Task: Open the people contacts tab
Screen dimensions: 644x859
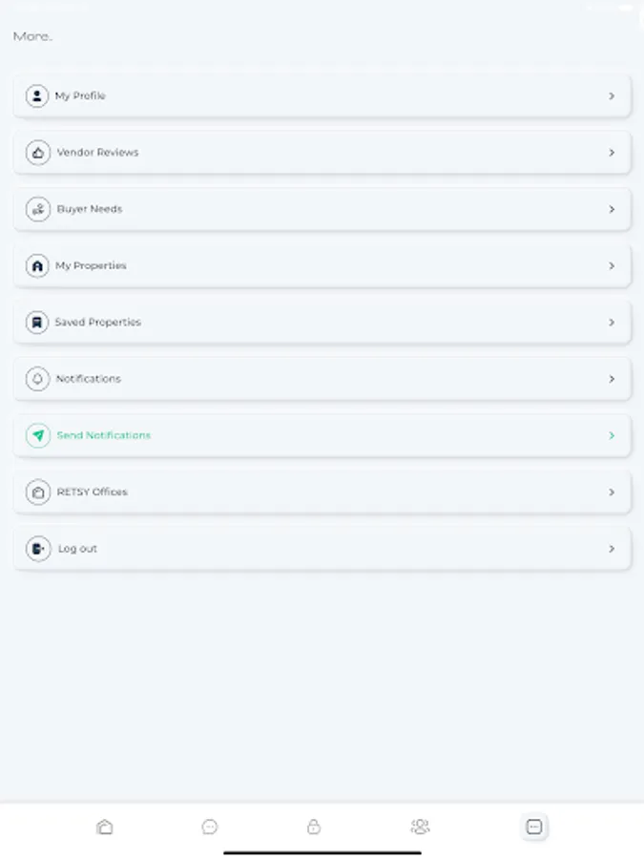Action: (x=420, y=828)
